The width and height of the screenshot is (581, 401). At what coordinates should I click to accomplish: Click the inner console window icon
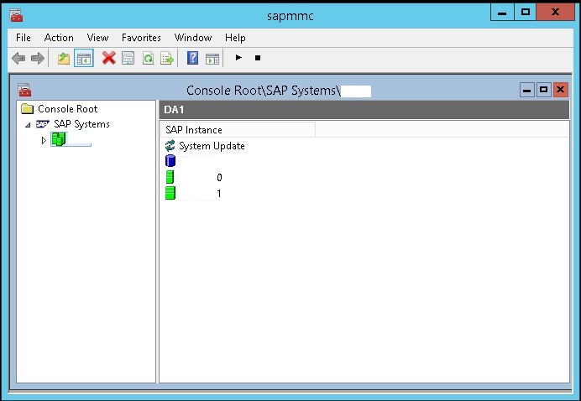[24, 90]
